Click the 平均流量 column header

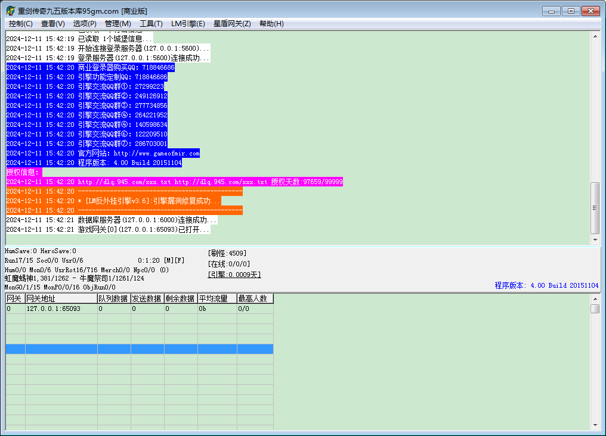tap(217, 298)
